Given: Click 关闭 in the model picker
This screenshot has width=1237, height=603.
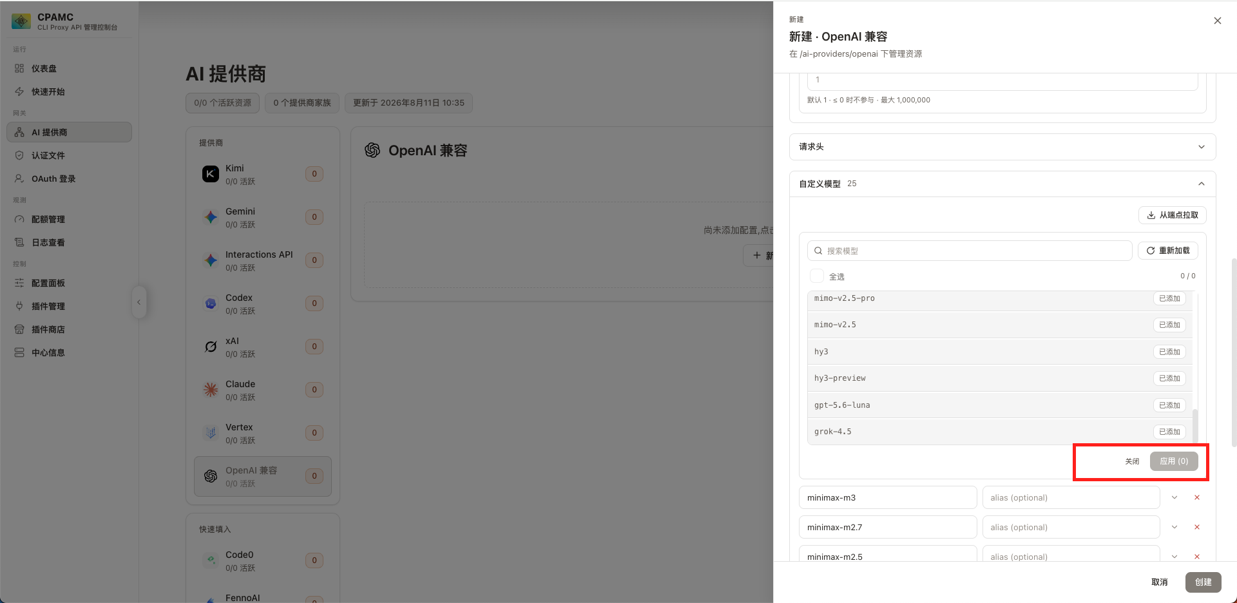Looking at the screenshot, I should tap(1132, 461).
